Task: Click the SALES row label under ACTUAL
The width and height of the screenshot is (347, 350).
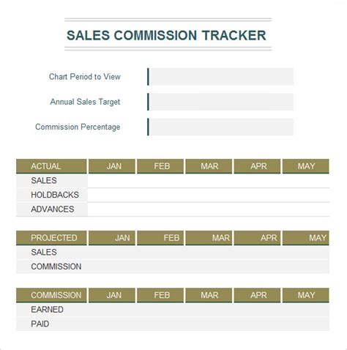Action: tap(44, 181)
